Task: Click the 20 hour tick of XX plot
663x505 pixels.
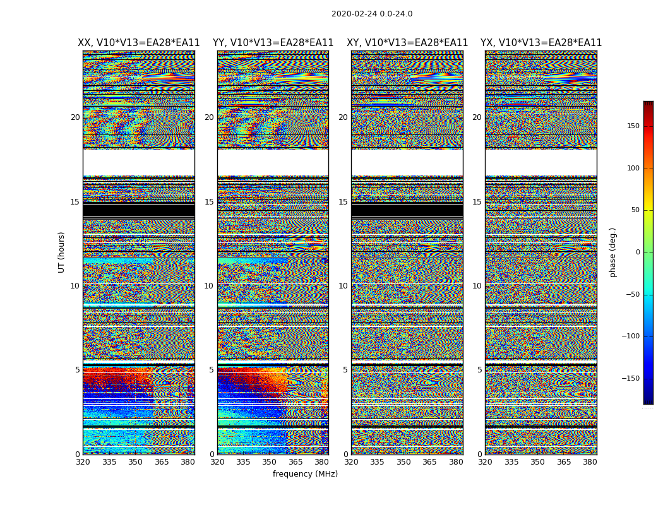Action: pyautogui.click(x=75, y=117)
